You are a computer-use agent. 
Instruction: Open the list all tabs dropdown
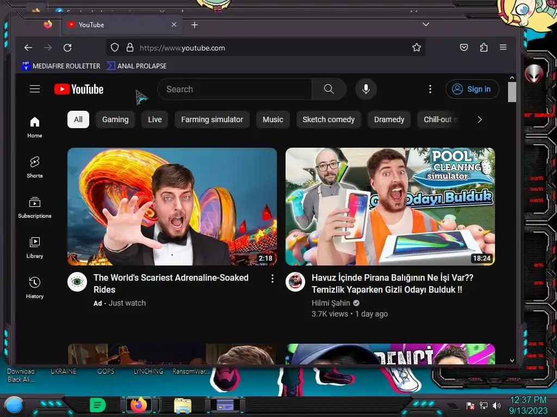[426, 24]
